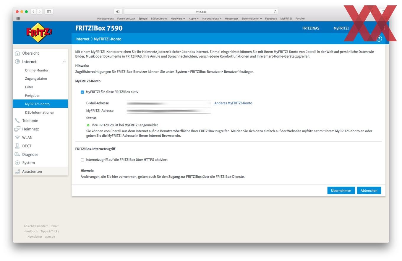Open the help question mark icon
Screen dimensions: 402x261
[379, 39]
